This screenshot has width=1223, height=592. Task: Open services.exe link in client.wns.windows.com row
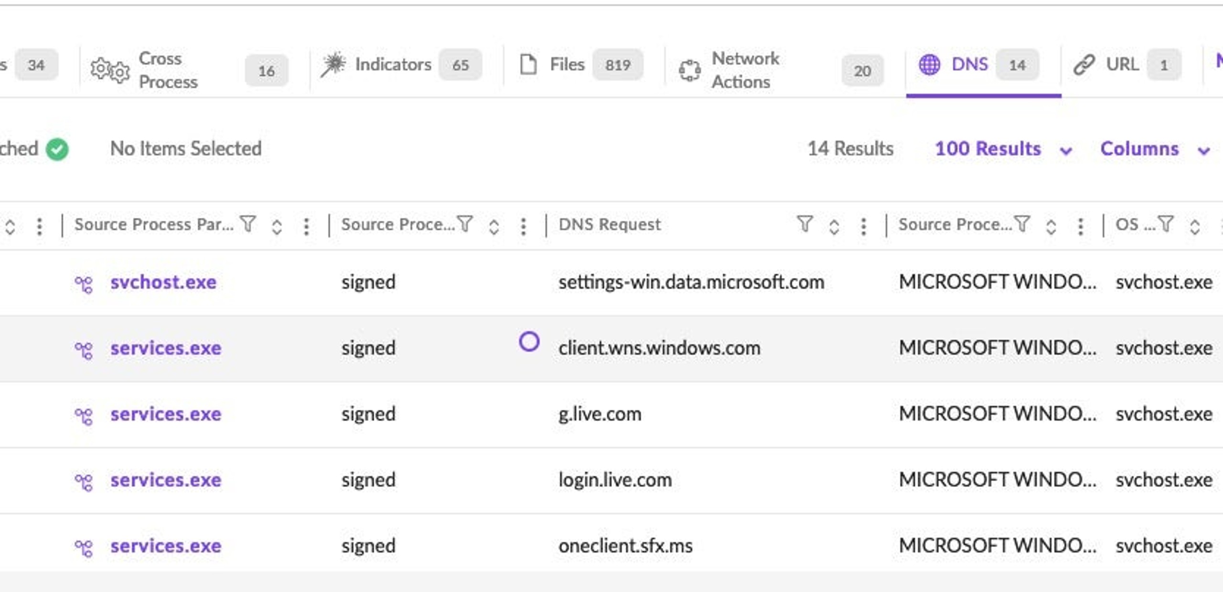point(166,348)
